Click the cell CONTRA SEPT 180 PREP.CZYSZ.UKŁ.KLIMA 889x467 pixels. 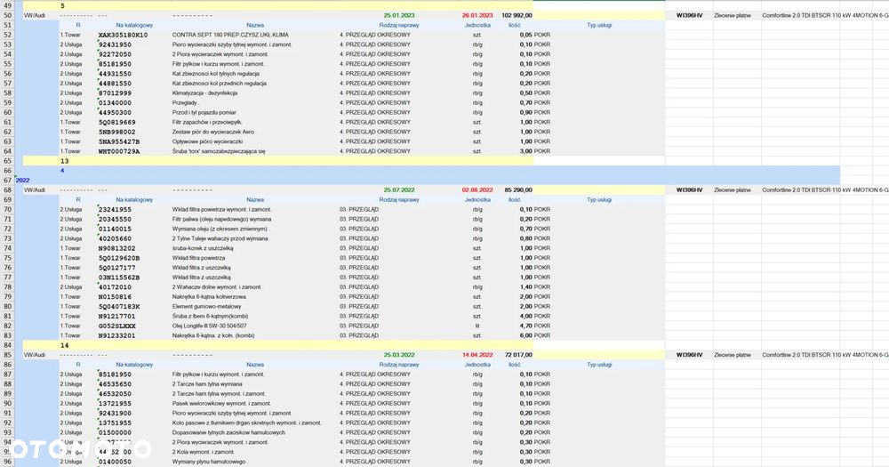click(x=230, y=35)
